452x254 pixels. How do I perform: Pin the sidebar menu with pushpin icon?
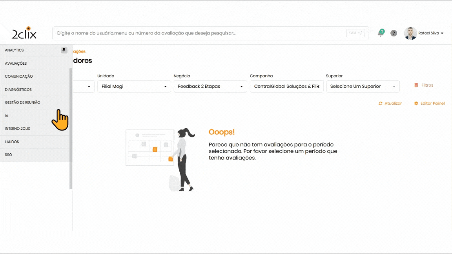tap(64, 50)
